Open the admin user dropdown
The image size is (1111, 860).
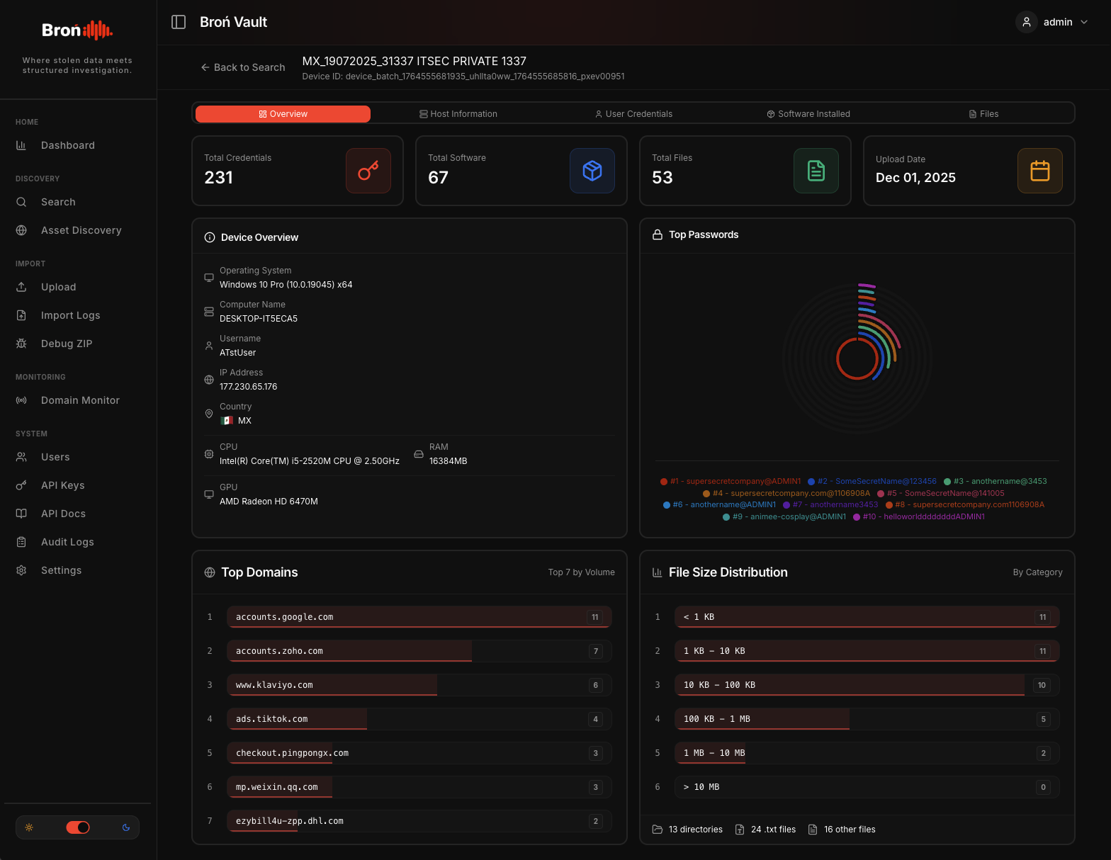tap(1052, 22)
